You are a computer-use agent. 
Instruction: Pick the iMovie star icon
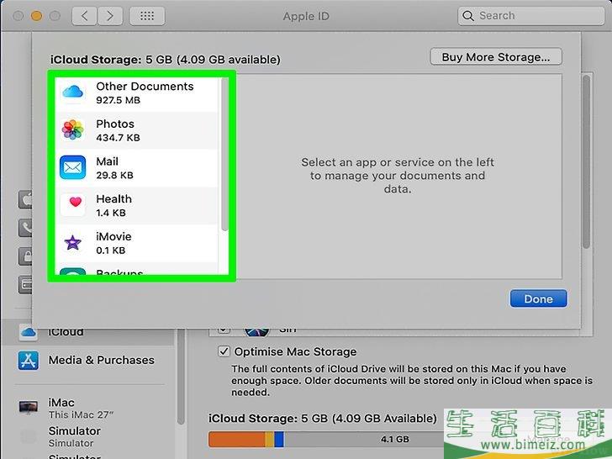click(72, 243)
